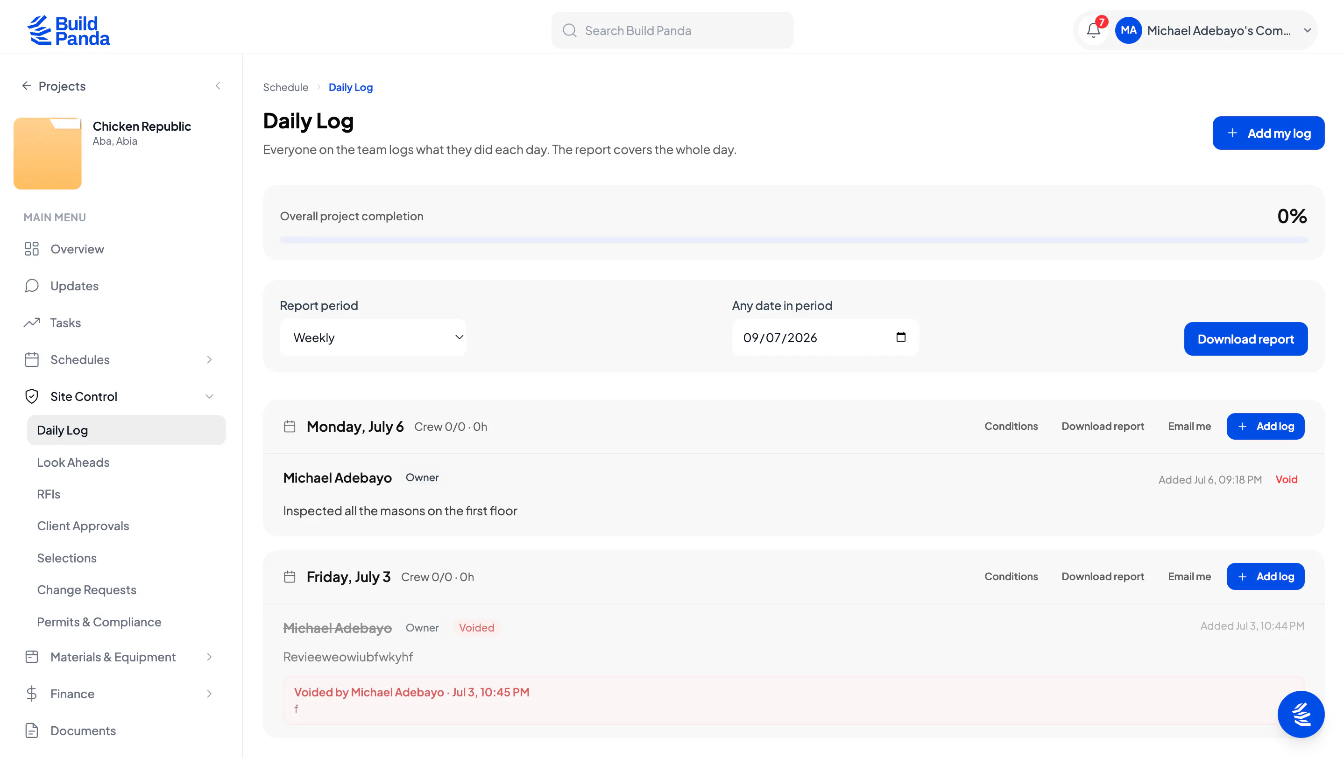
Task: Open Client Approvals
Action: [x=83, y=526]
